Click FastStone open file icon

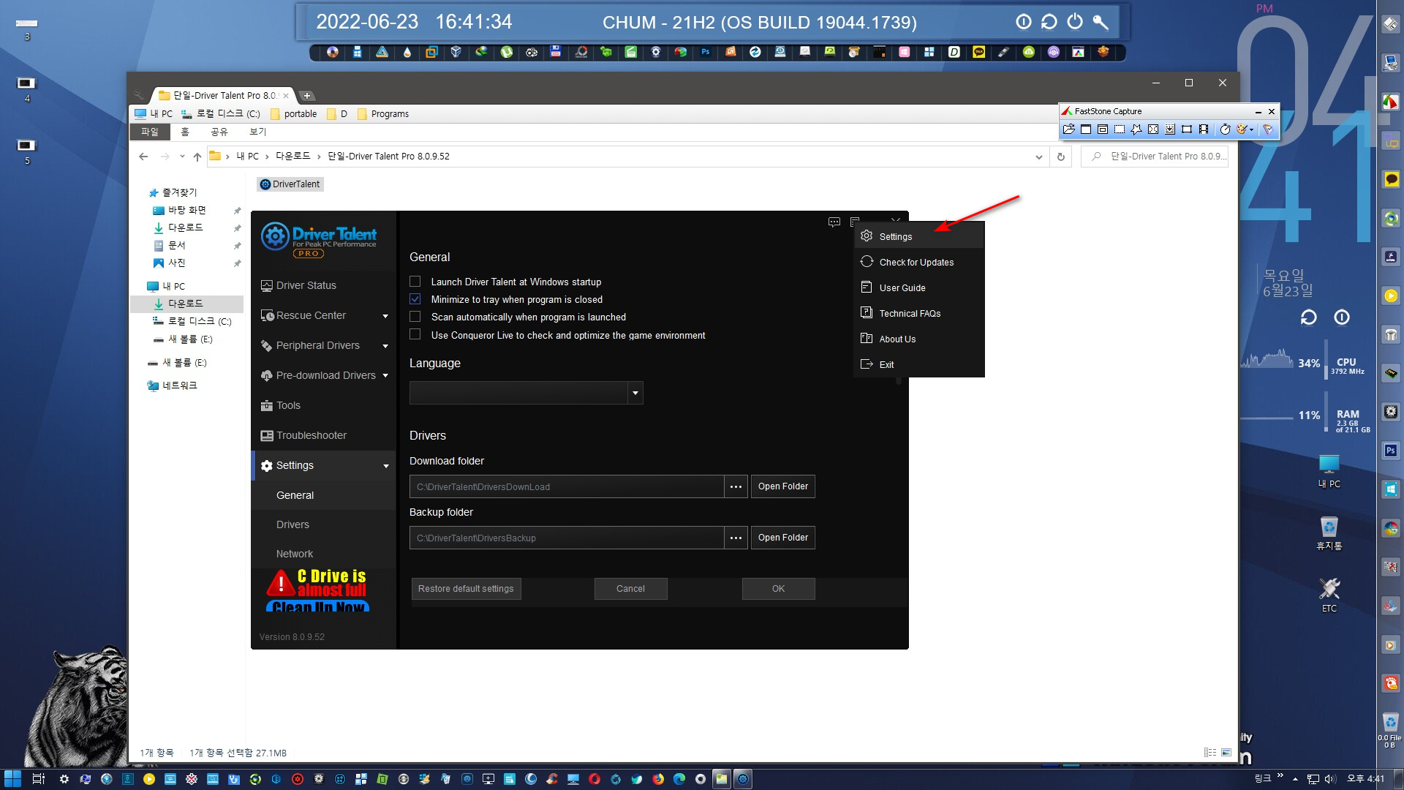[x=1069, y=129]
